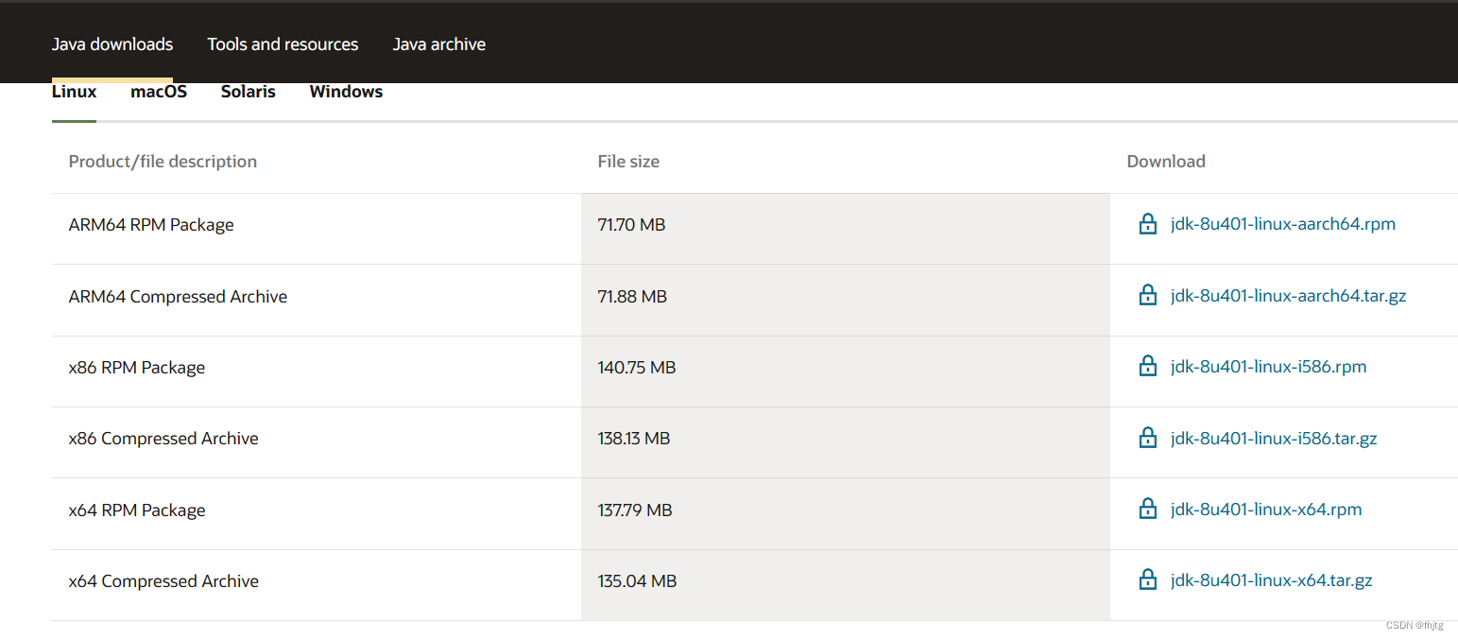Click the 71.88 MB file size

[x=632, y=297]
